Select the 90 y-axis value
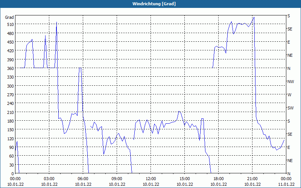The height and width of the screenshot is (188, 301). 12,147
